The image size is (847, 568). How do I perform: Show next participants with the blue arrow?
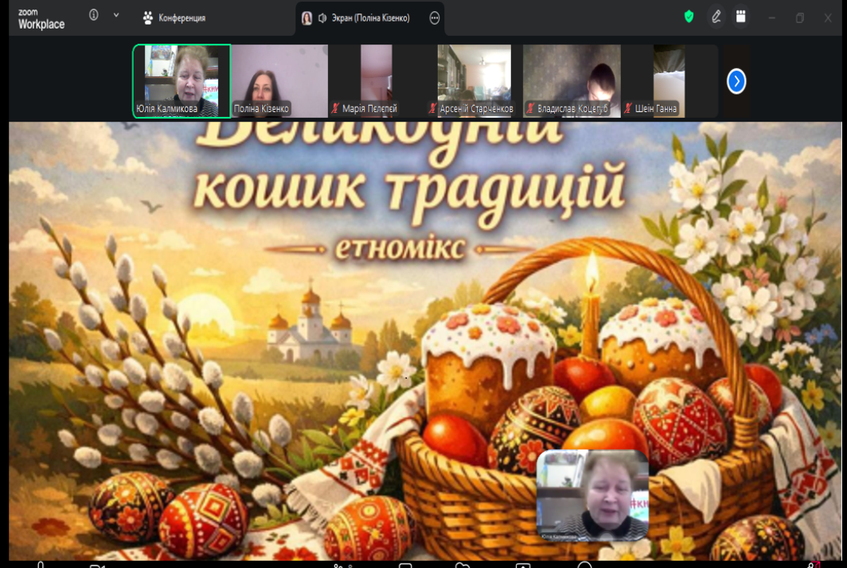[x=736, y=81]
